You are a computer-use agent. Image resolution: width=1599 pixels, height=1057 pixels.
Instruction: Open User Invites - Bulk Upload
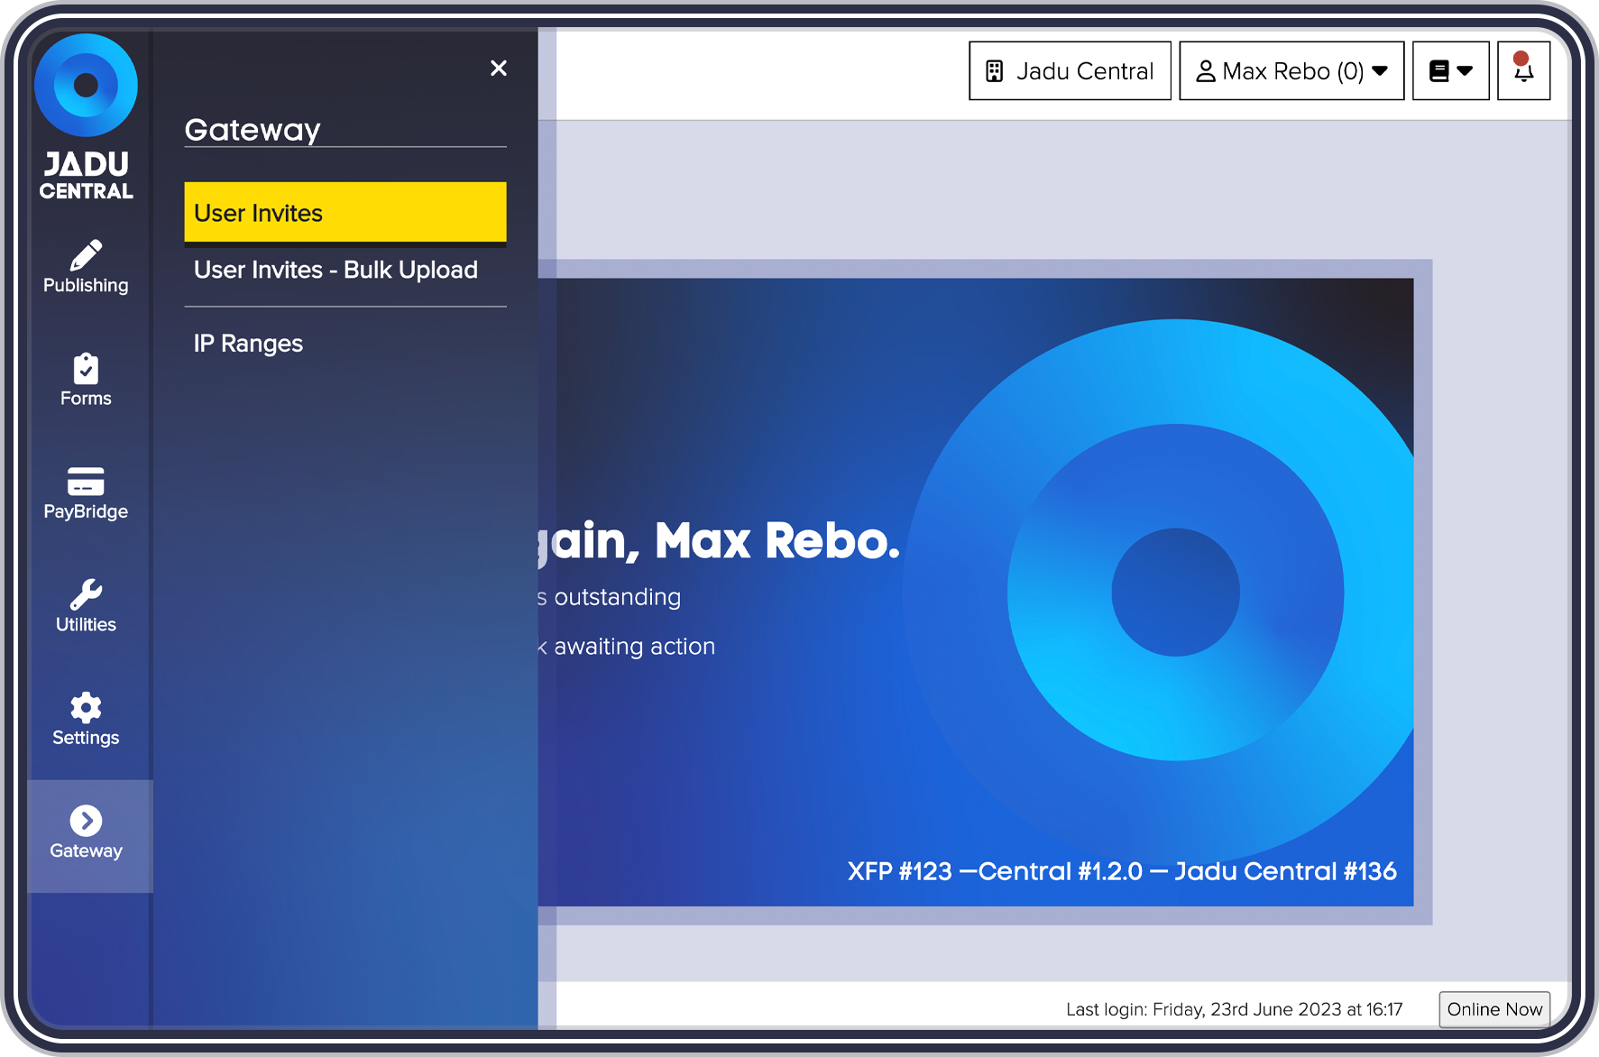pos(335,270)
